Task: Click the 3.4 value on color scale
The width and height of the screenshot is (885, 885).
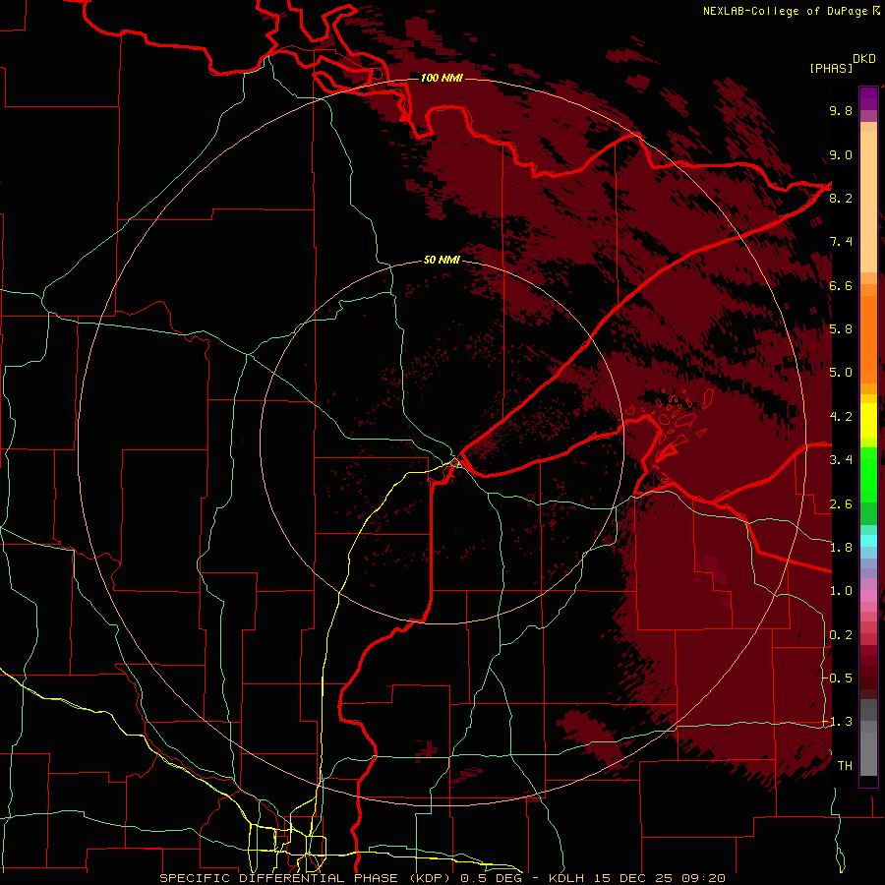Action: pos(841,460)
